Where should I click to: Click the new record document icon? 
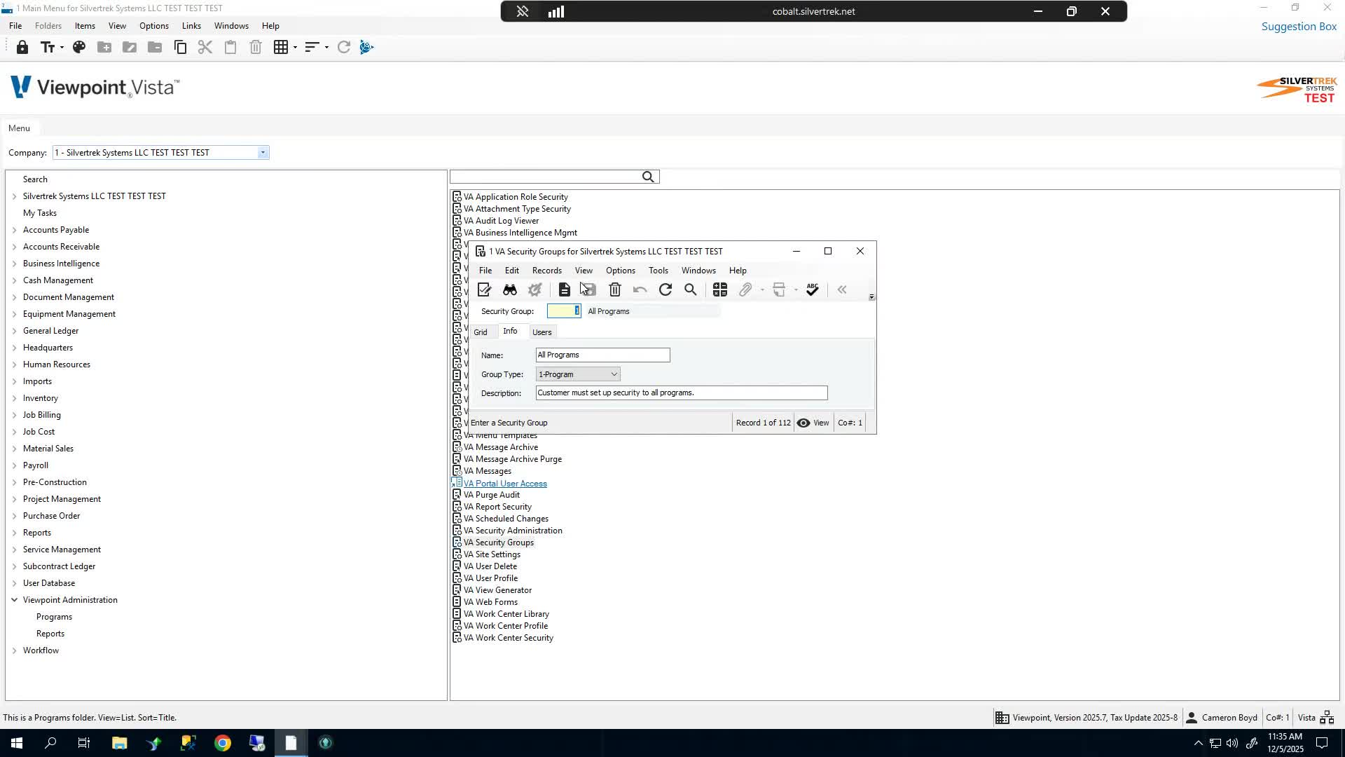click(x=564, y=290)
